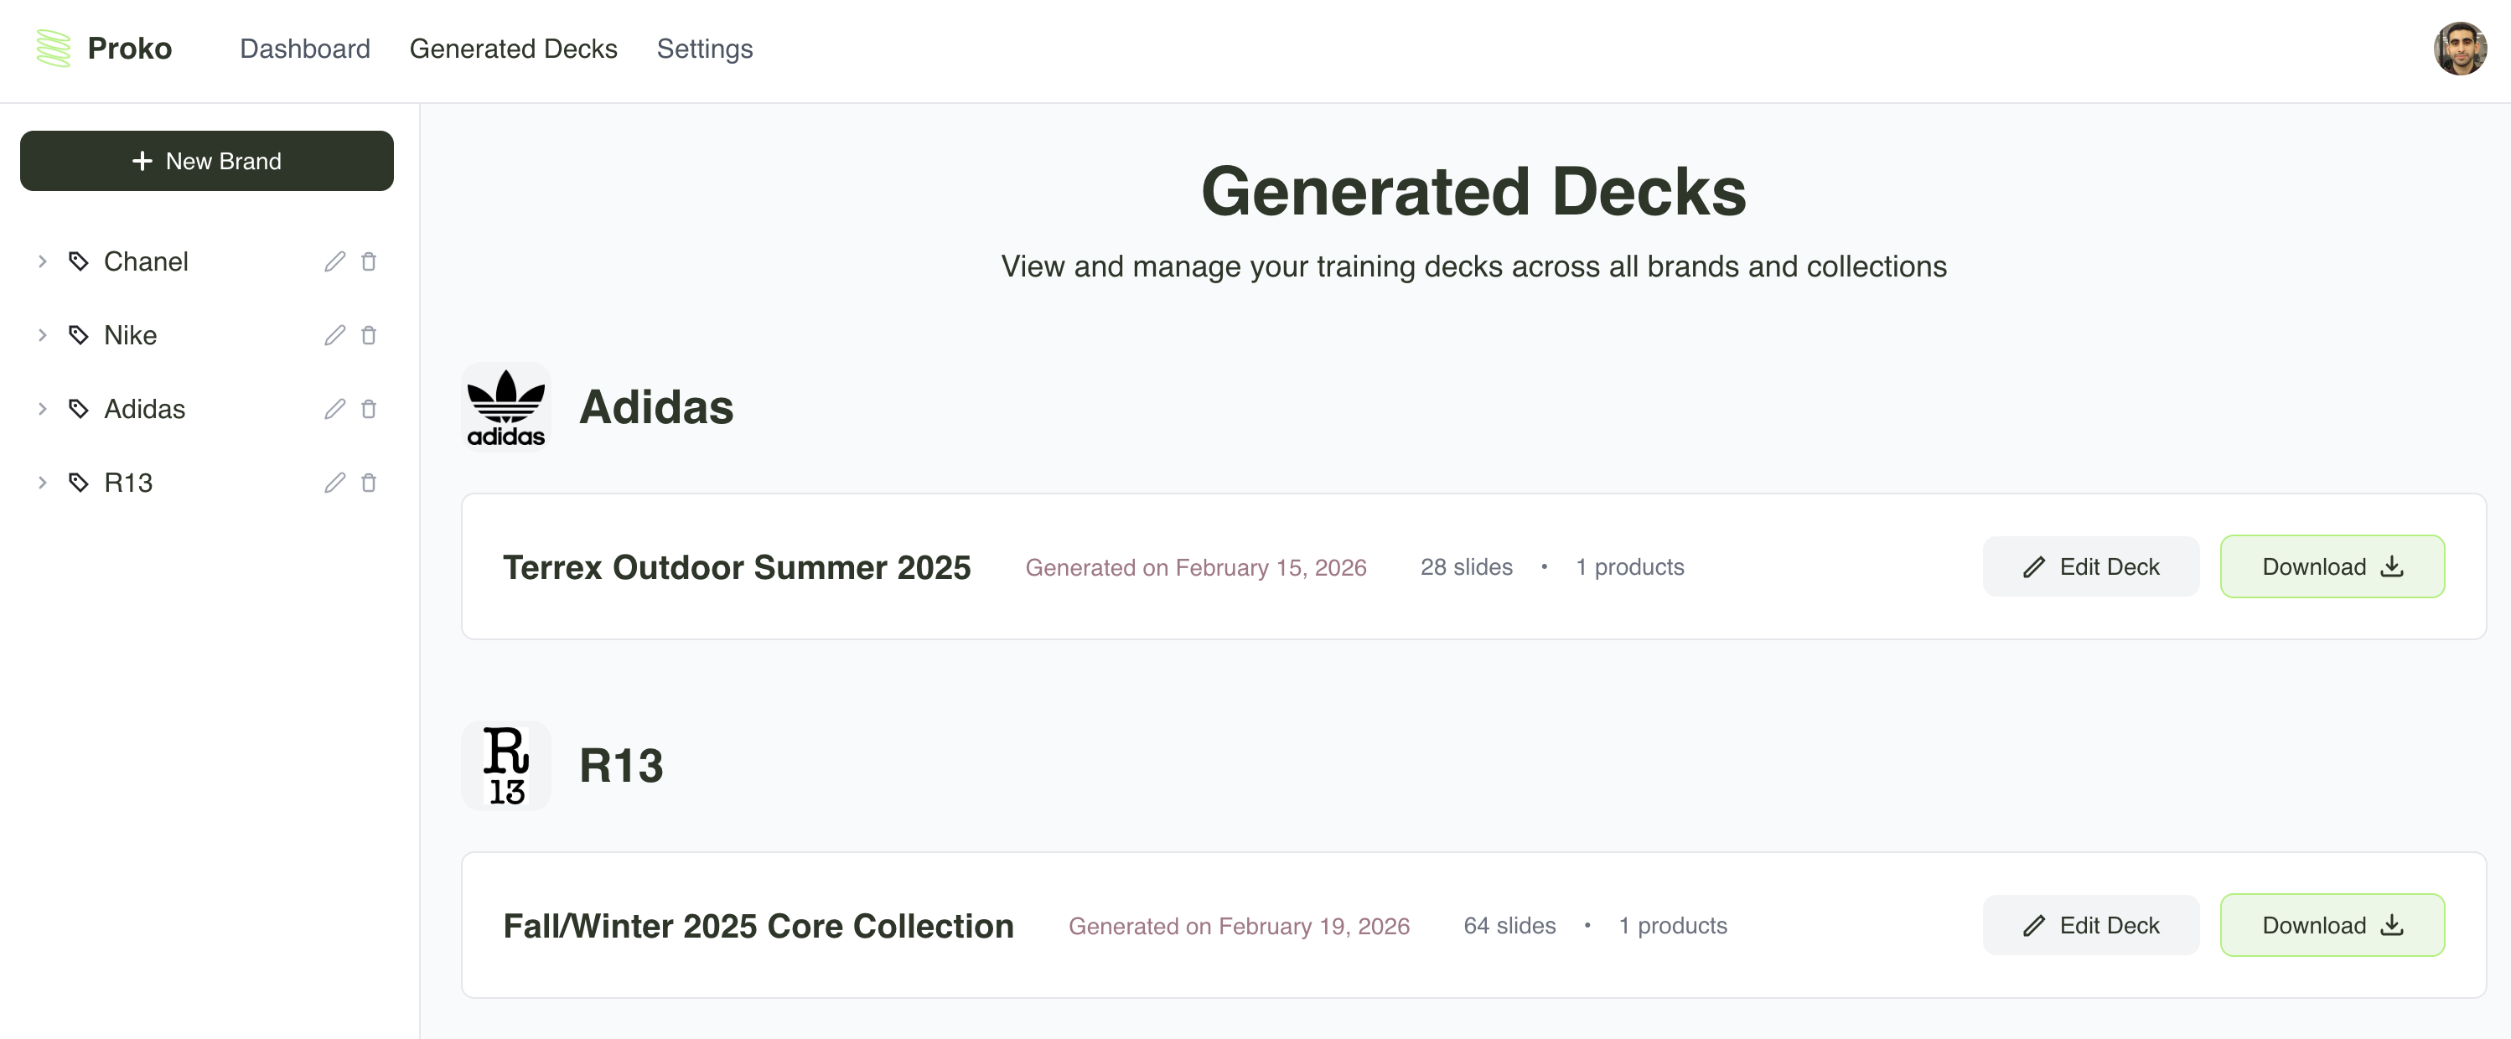Screen dimensions: 2511x1039
Task: Expand the Nike brand entry
Action: [x=43, y=335]
